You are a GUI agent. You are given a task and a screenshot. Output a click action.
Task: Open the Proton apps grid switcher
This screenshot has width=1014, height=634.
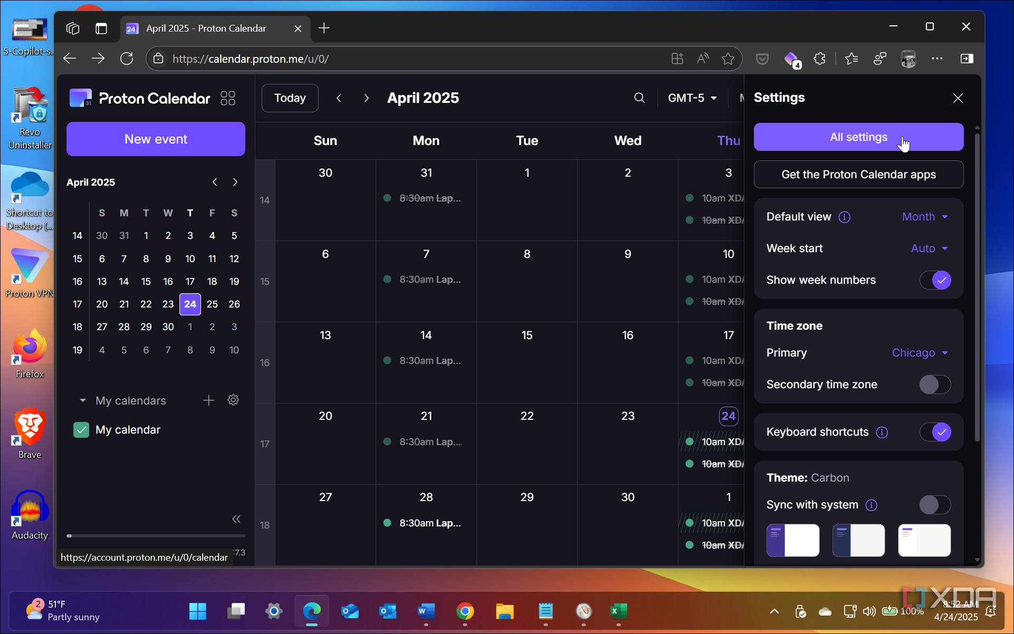point(228,98)
